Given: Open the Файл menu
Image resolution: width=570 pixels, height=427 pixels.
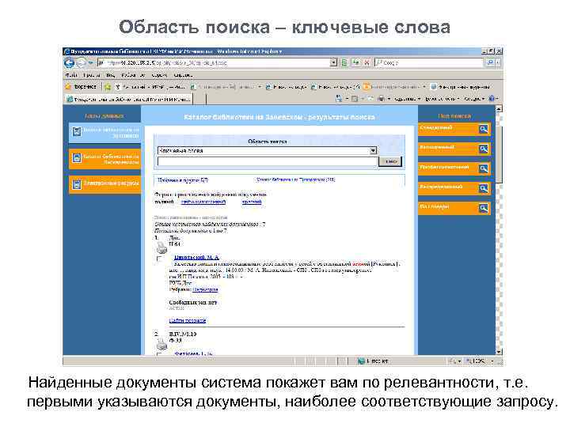Looking at the screenshot, I should pyautogui.click(x=71, y=75).
